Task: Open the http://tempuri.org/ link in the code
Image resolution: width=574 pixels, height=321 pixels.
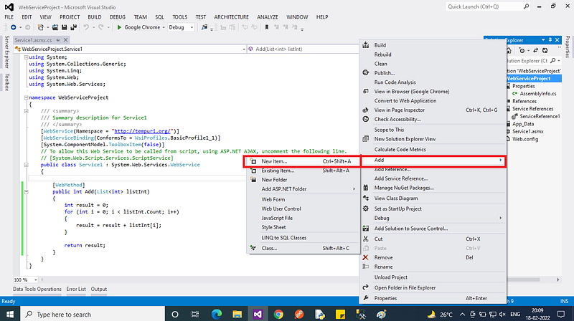Action: coord(142,131)
